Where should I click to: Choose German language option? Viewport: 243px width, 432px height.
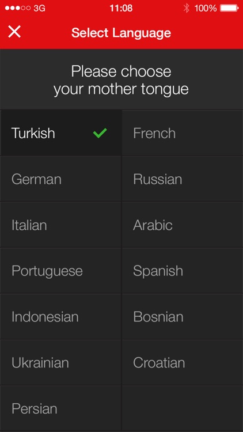60,179
